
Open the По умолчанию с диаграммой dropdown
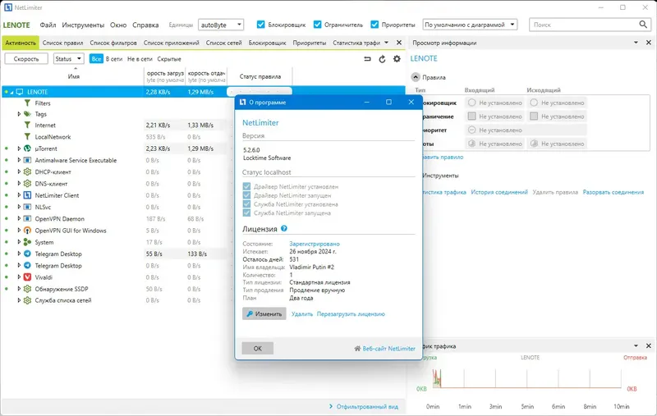[x=470, y=25]
